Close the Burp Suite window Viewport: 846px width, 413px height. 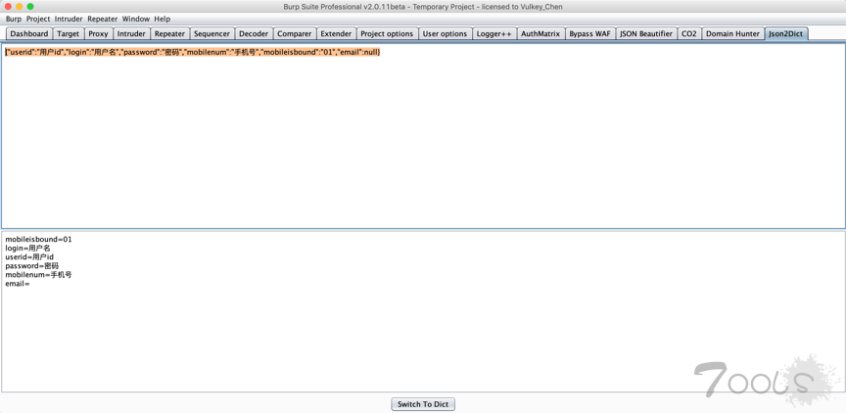click(8, 7)
